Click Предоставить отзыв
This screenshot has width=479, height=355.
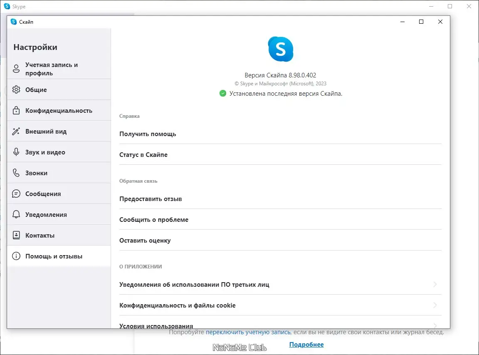pyautogui.click(x=280, y=199)
